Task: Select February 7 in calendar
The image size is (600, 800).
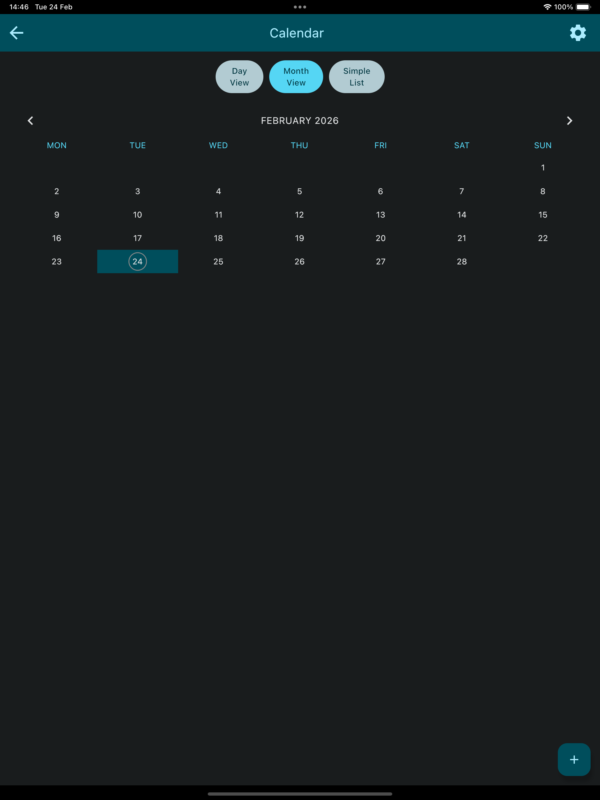Action: point(462,191)
